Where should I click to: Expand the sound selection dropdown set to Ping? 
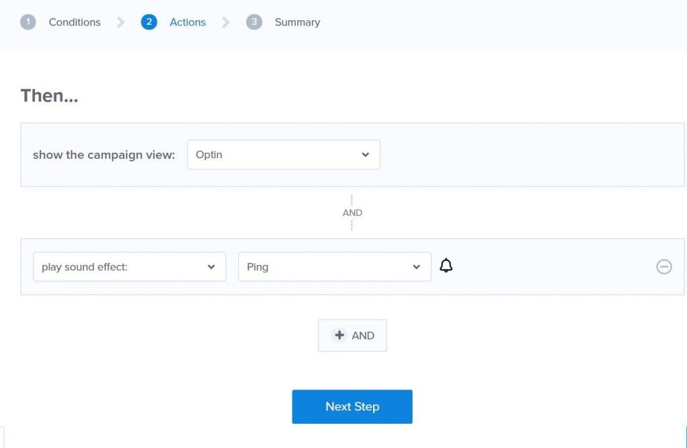tap(334, 266)
